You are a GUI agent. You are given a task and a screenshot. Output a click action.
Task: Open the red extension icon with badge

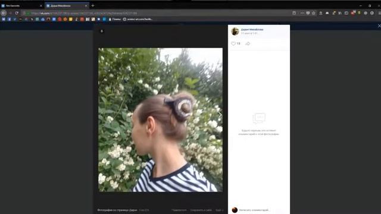pyautogui.click(x=353, y=13)
